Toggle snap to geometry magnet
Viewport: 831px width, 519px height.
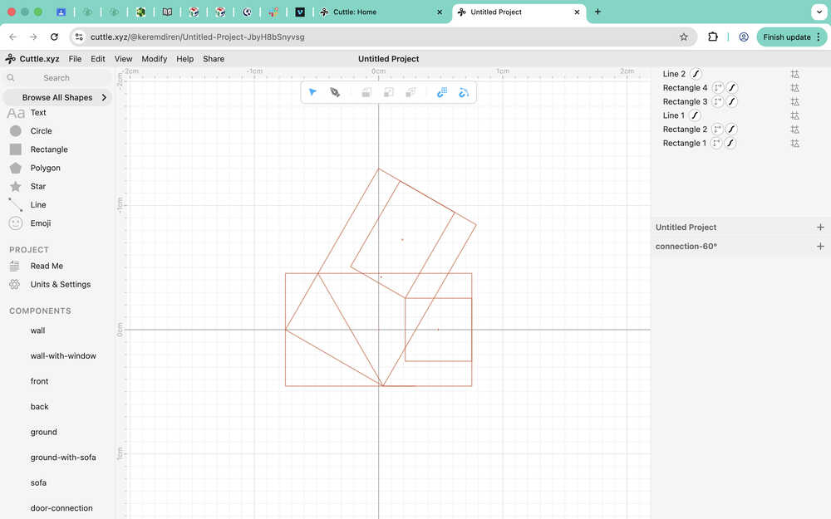tap(464, 93)
